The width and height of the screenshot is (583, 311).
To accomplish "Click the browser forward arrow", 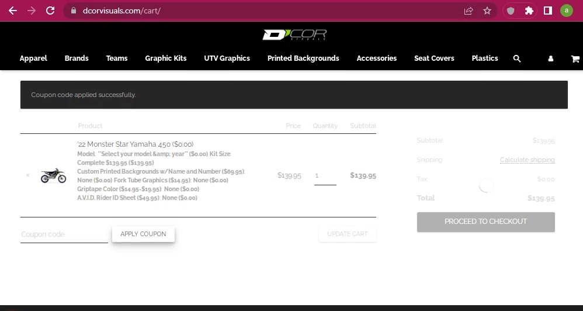I will click(32, 11).
